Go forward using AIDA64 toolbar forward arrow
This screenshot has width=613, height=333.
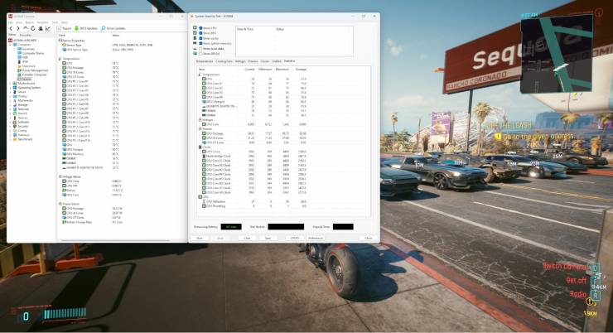point(18,28)
